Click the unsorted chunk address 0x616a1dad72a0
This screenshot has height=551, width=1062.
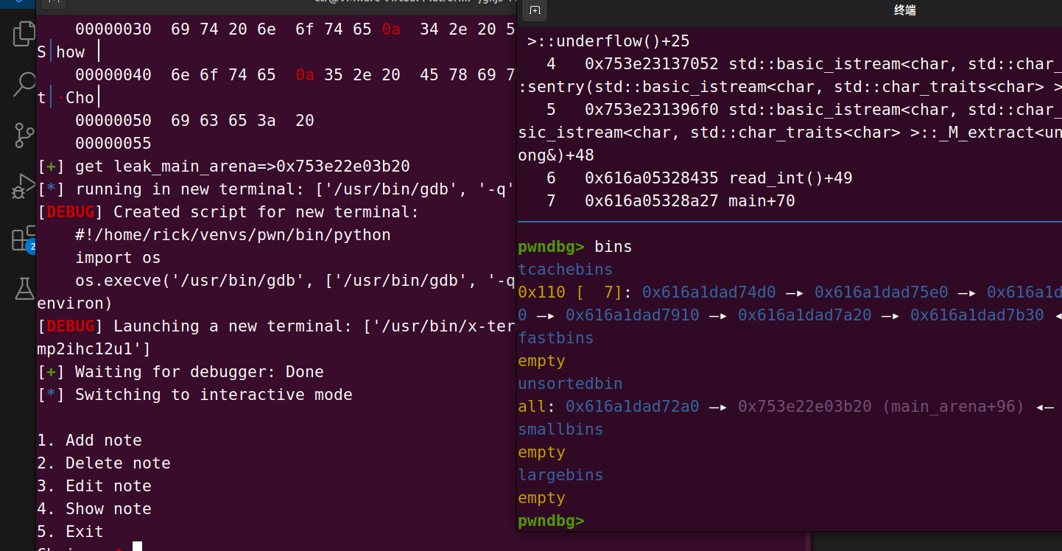point(632,407)
